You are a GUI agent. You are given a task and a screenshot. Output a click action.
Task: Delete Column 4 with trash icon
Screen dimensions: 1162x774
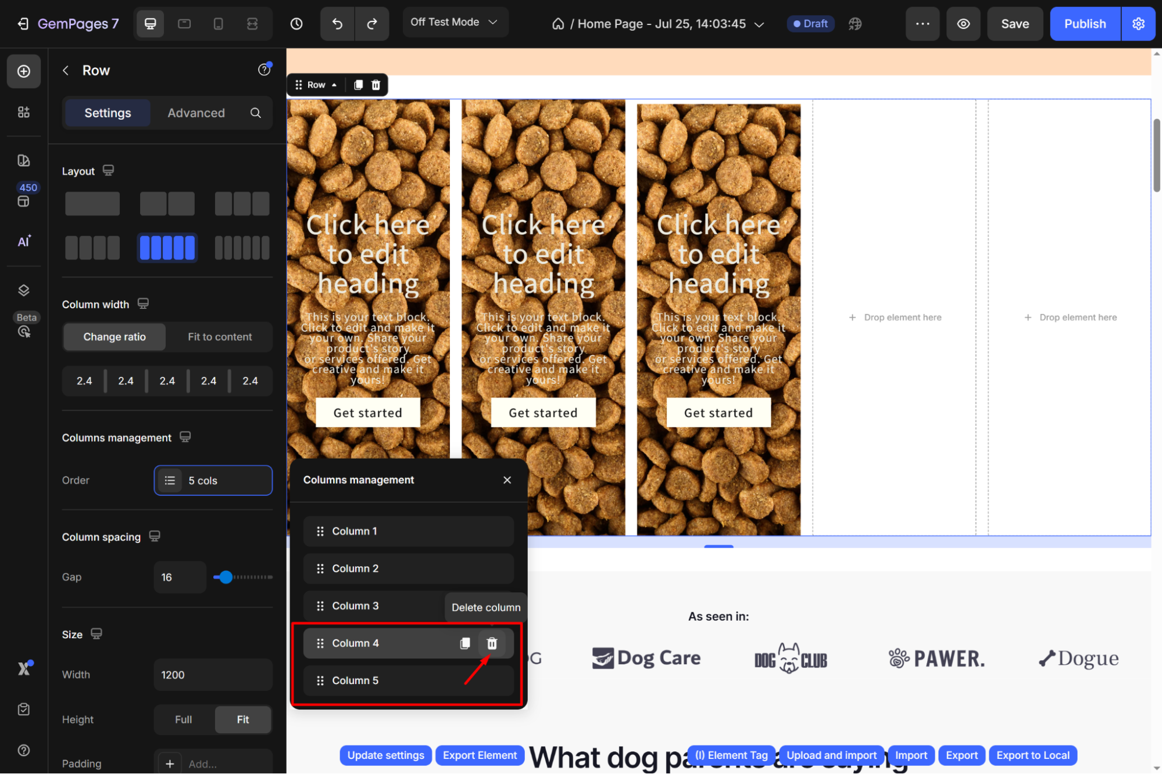(492, 643)
